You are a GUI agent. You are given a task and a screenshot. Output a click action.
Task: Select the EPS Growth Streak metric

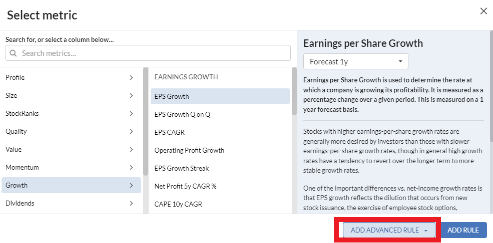coord(220,168)
